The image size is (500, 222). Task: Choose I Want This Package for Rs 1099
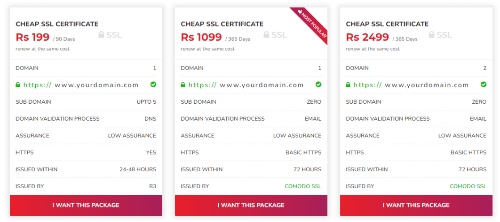pyautogui.click(x=251, y=205)
